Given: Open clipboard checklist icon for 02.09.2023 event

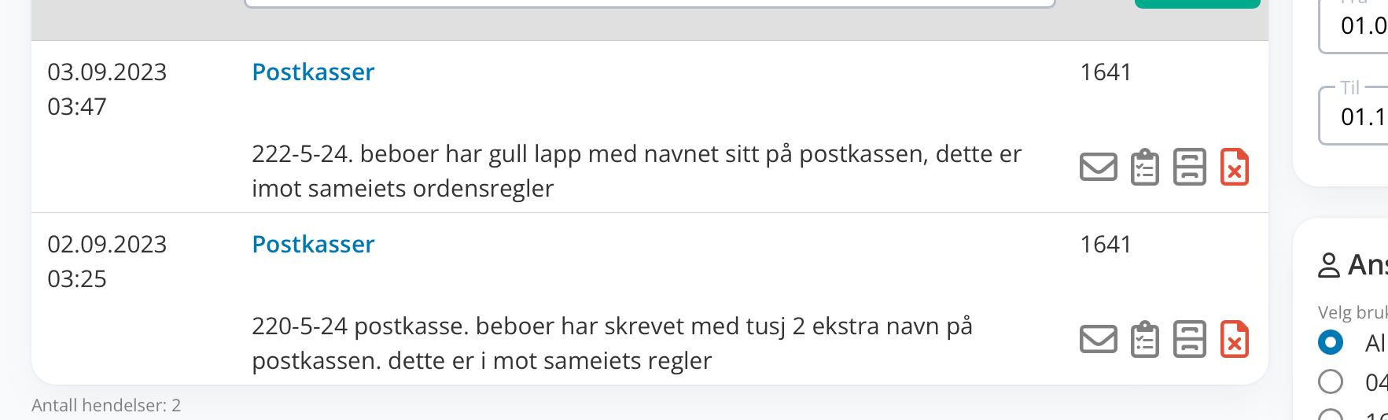Looking at the screenshot, I should [1144, 339].
